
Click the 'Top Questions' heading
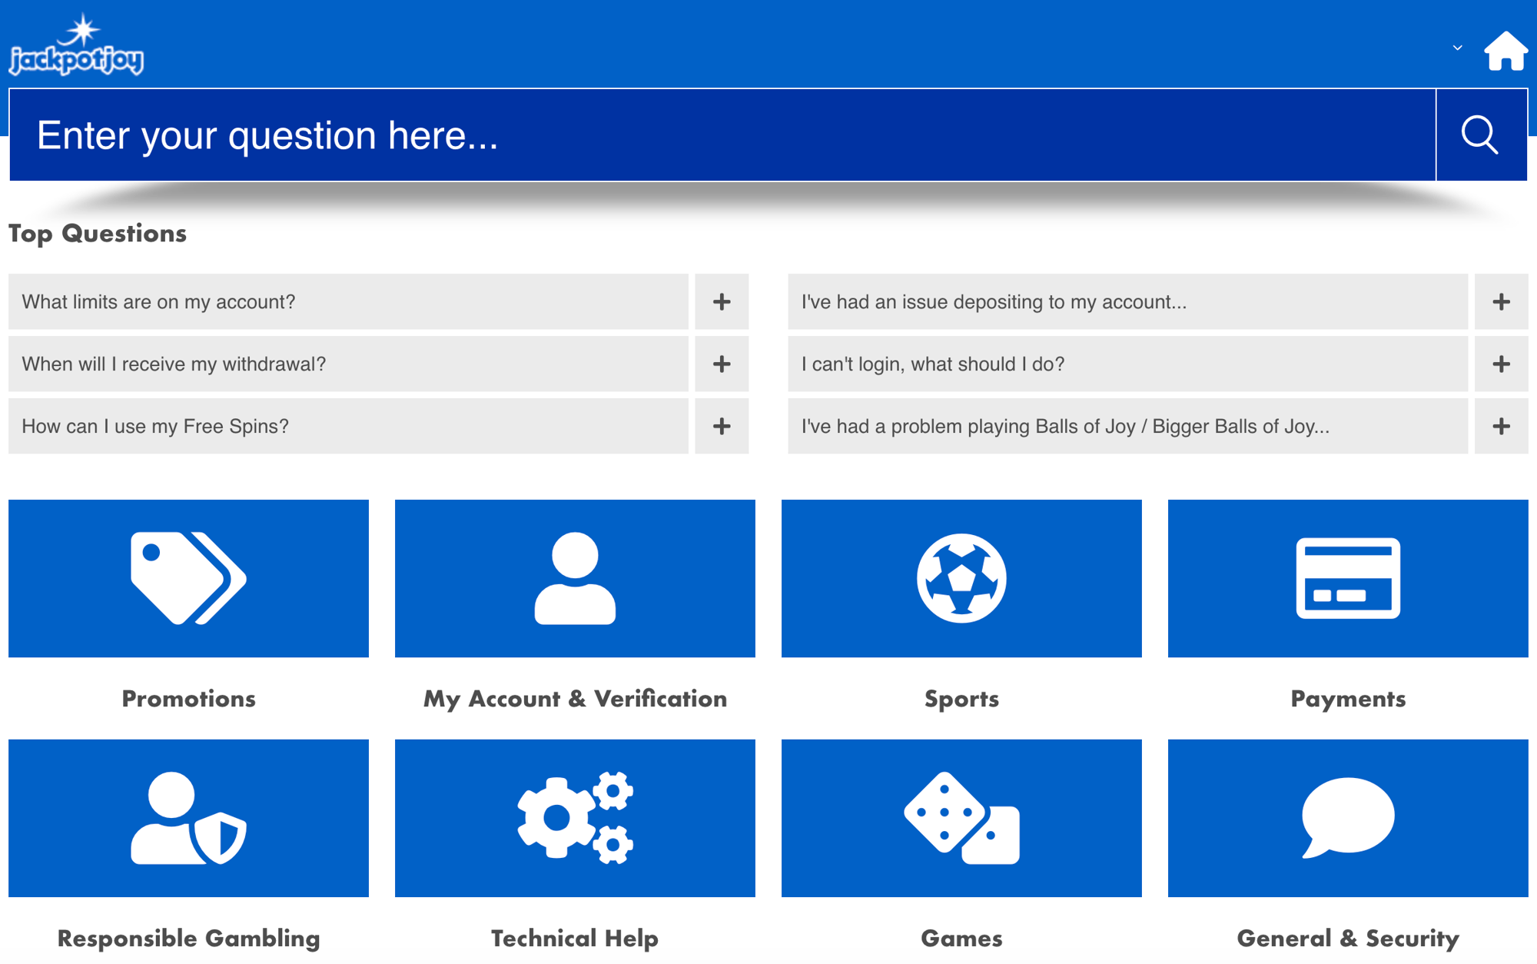pos(98,234)
